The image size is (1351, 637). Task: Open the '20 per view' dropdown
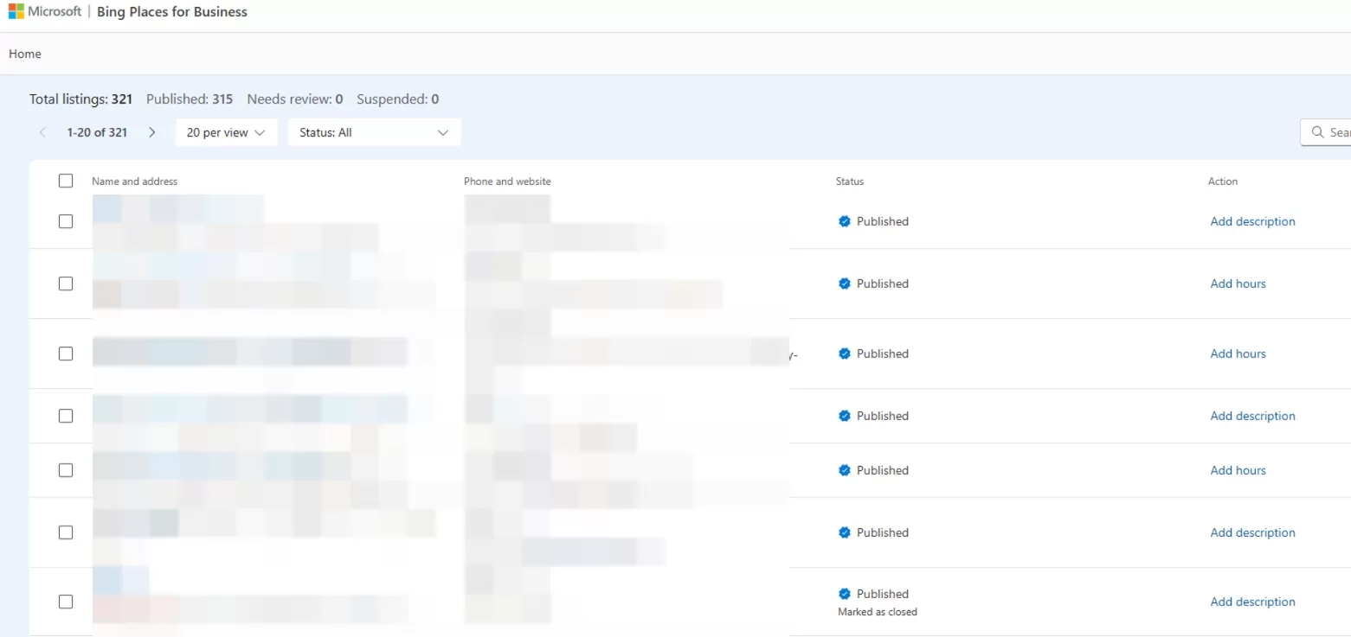click(226, 132)
